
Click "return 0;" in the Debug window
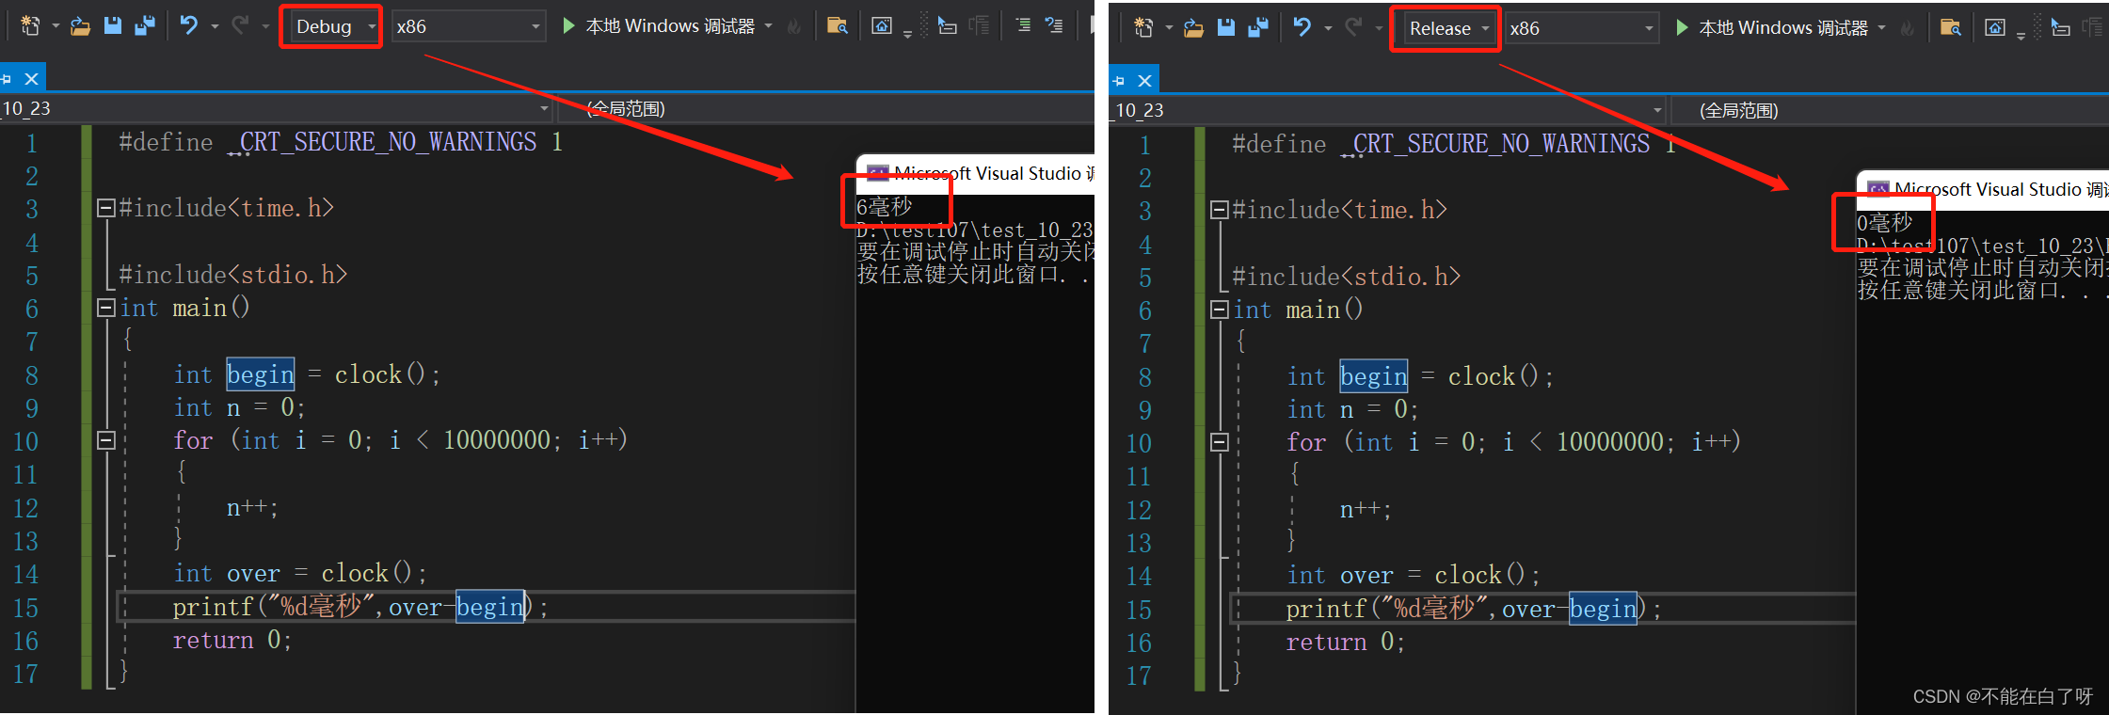click(x=232, y=641)
